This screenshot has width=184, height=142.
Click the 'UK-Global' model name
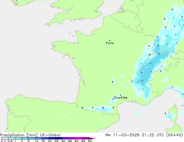tap(50, 135)
